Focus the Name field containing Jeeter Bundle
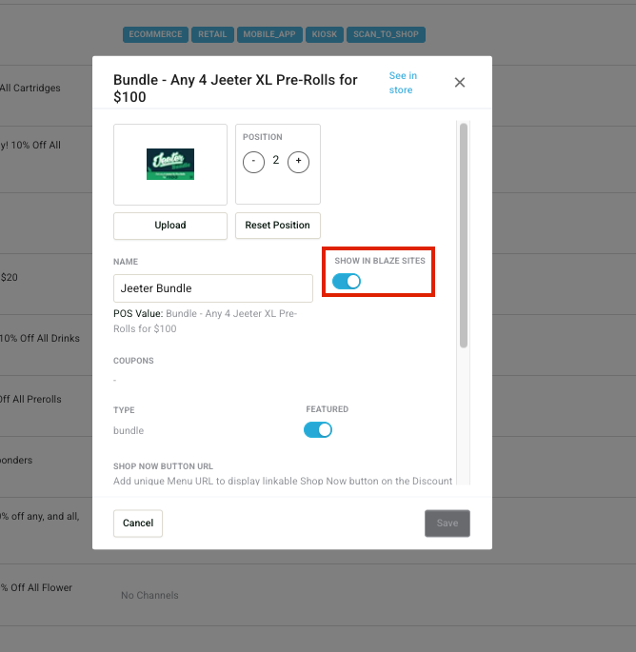The height and width of the screenshot is (652, 636). [x=212, y=288]
